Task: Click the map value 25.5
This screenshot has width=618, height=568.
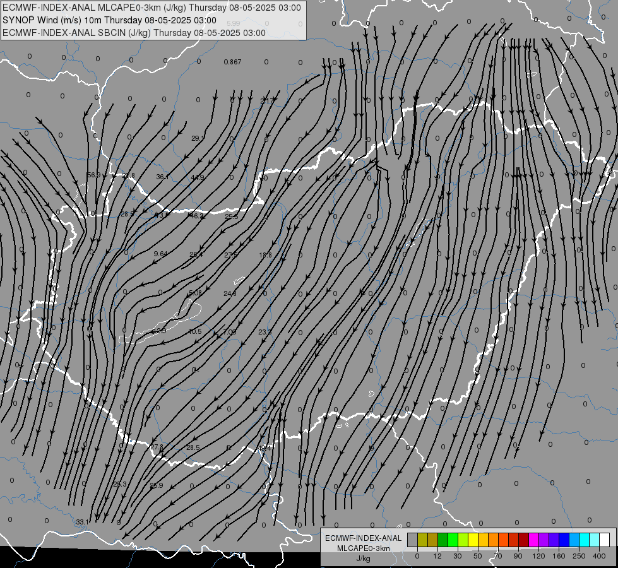Action: [232, 216]
